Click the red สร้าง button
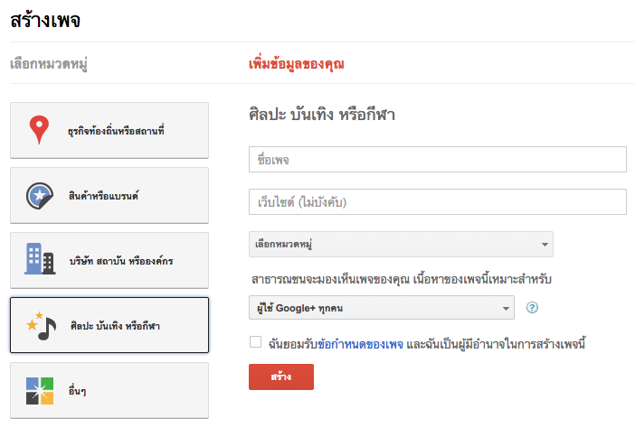The image size is (635, 428). tap(281, 377)
